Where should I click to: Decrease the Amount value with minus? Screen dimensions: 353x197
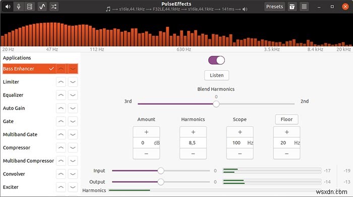[x=146, y=154]
